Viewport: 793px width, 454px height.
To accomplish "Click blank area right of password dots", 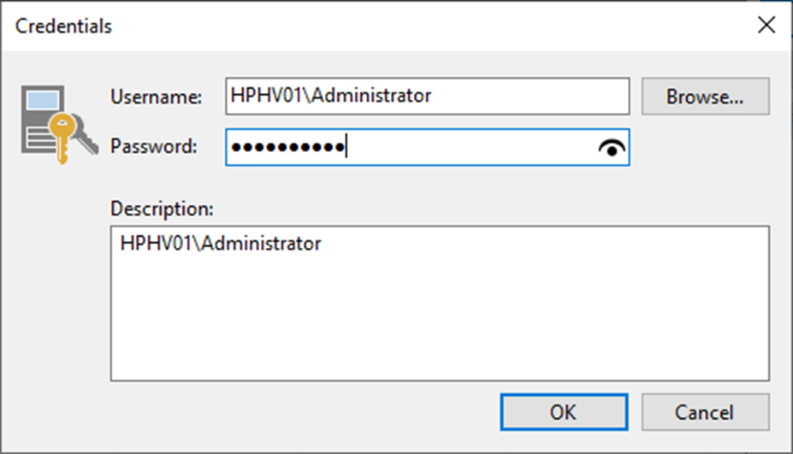I will [470, 147].
